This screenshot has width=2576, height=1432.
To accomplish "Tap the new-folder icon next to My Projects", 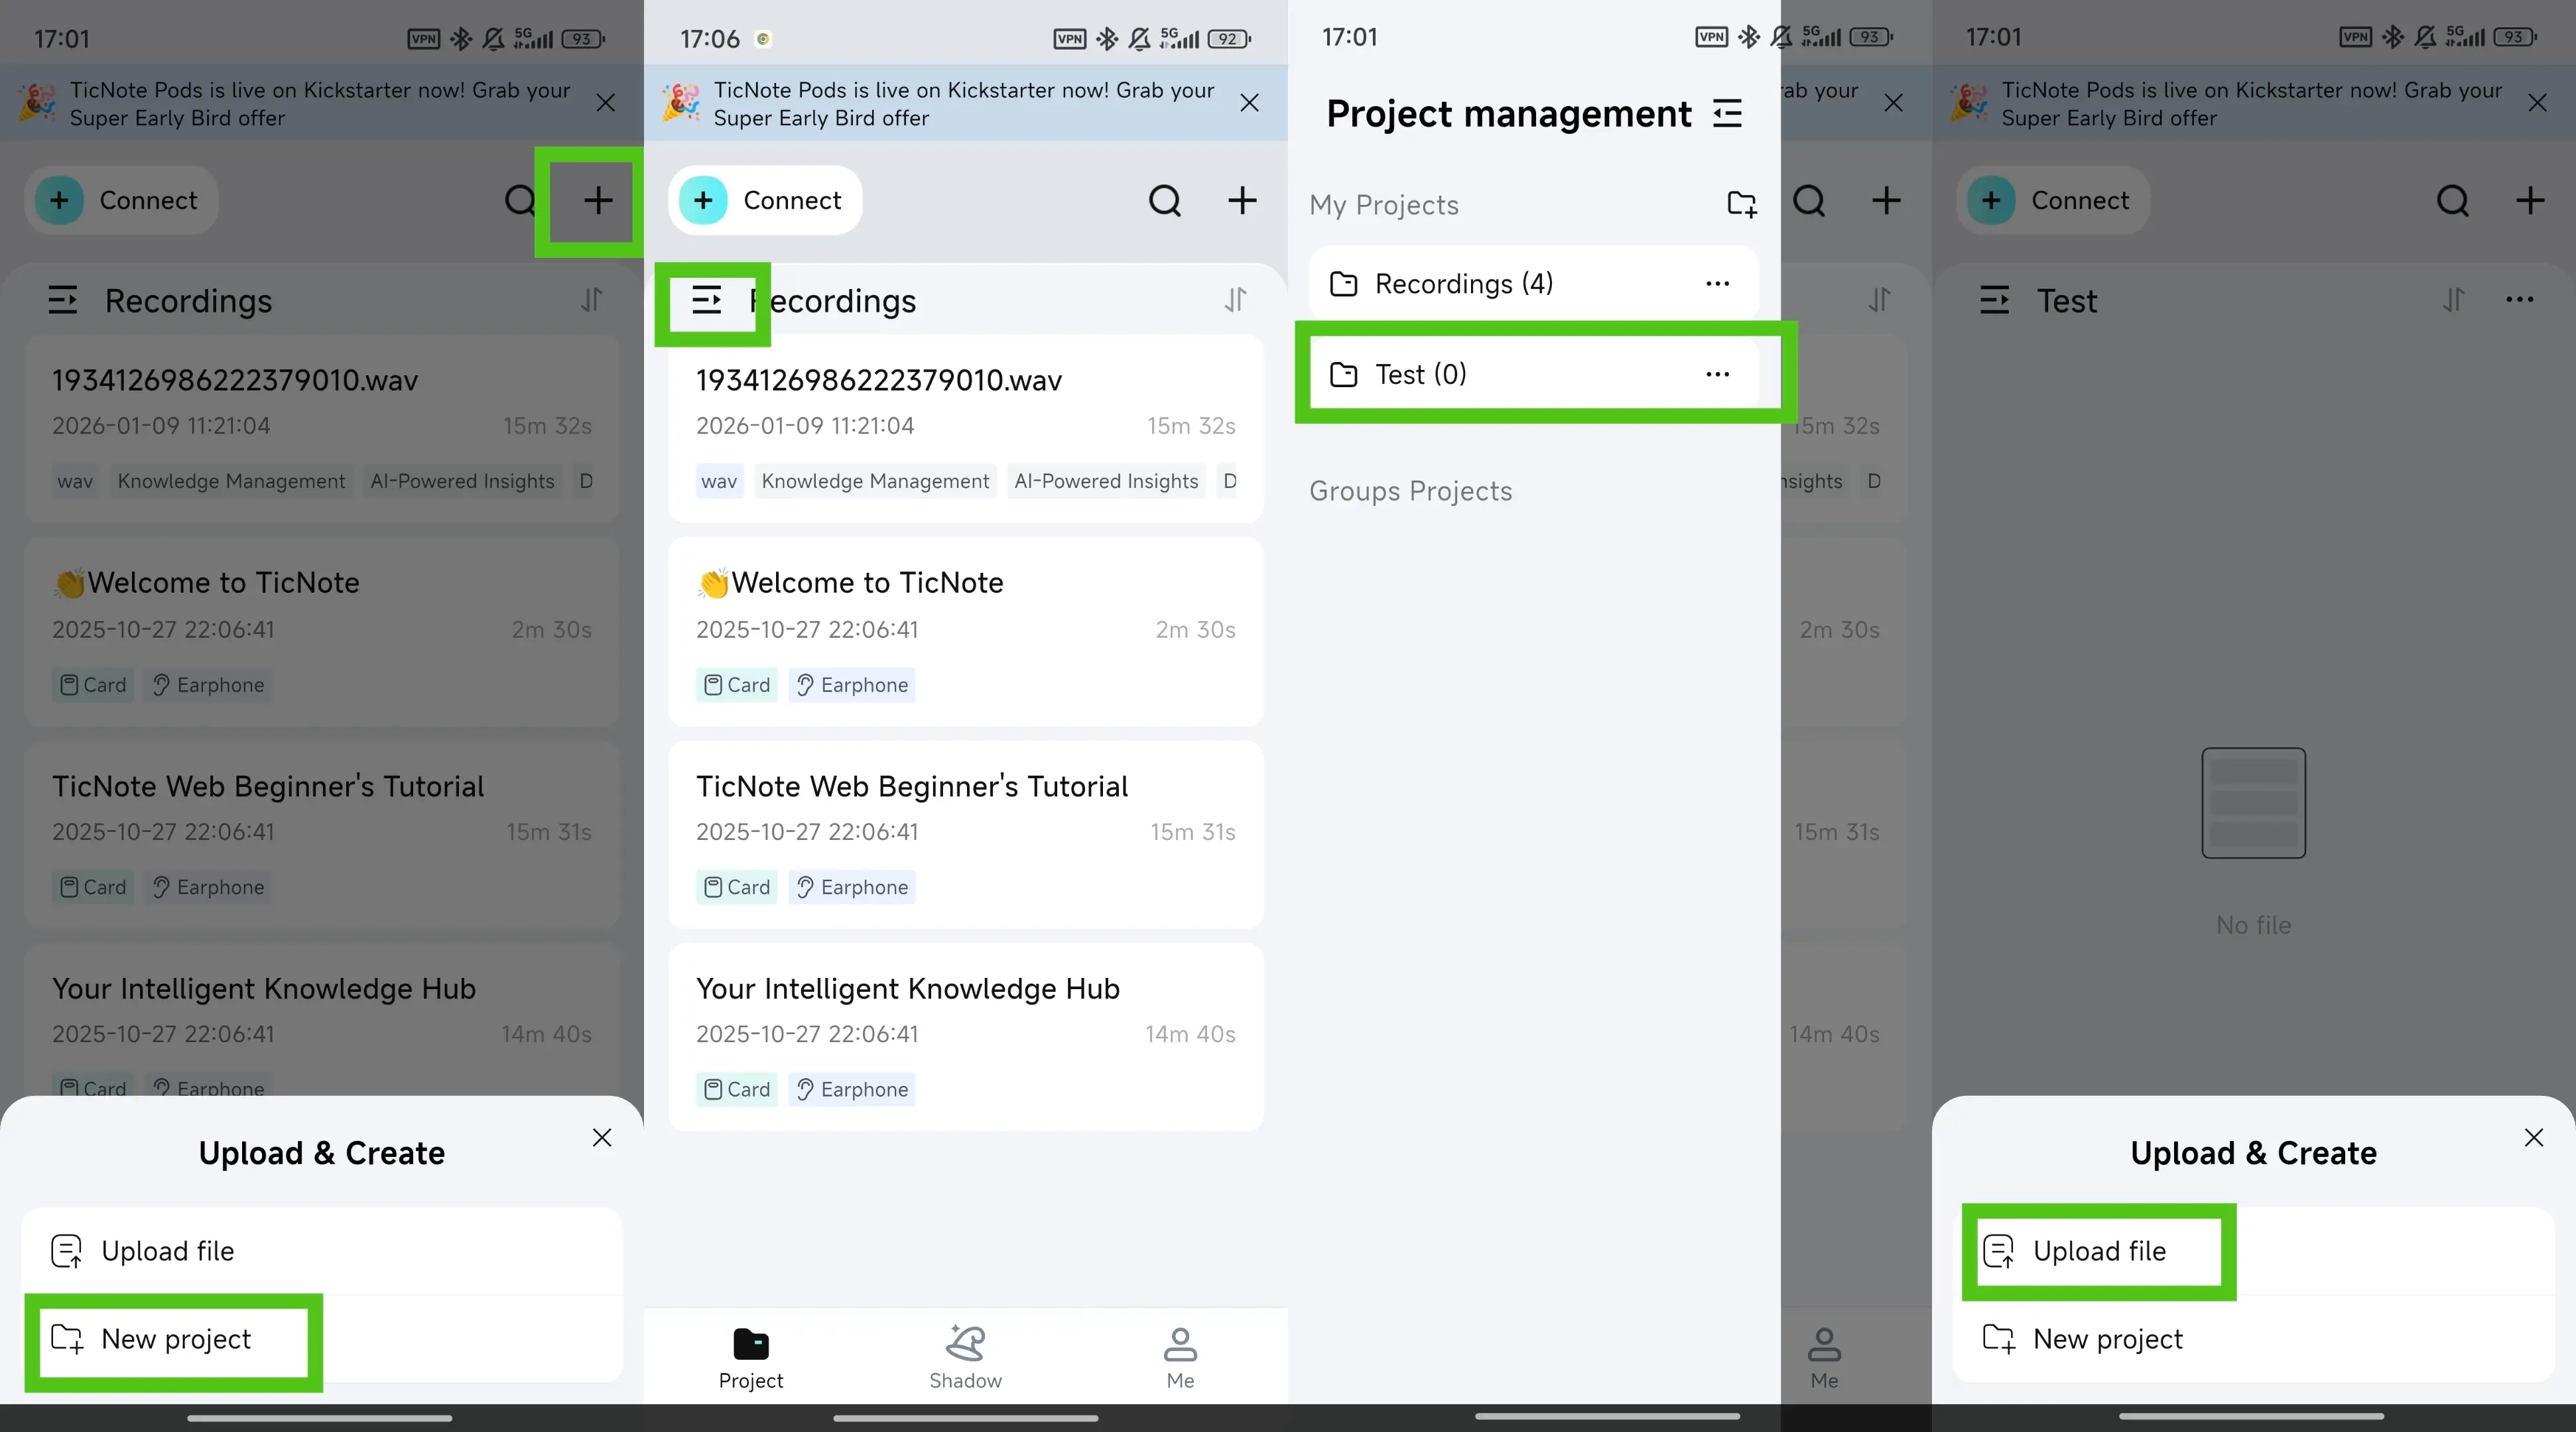I will click(1741, 203).
